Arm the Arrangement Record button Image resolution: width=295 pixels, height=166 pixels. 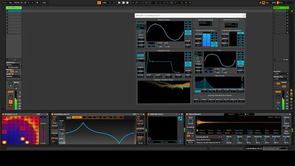point(127,3)
